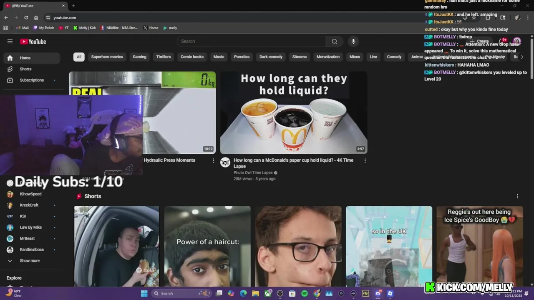Screen dimensions: 534x300
Task: Open the Chrome apps grid in bookmarks bar
Action: pyautogui.click(x=5, y=28)
